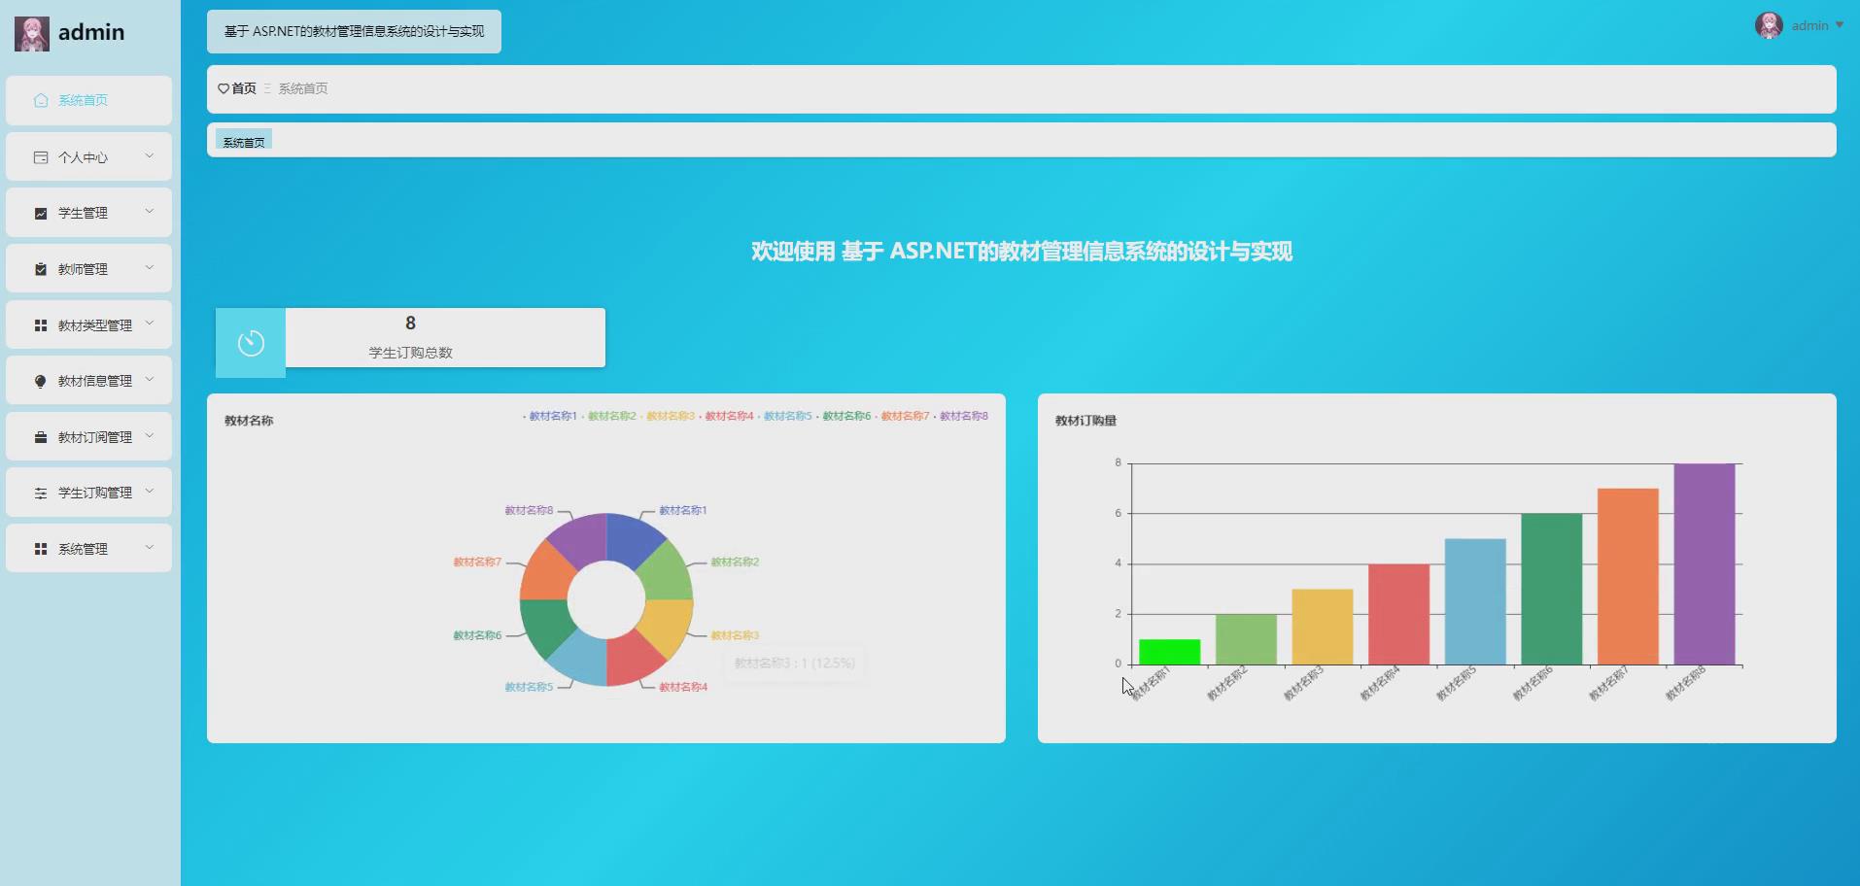Expand the 教材类型管理 chevron

coord(150,324)
